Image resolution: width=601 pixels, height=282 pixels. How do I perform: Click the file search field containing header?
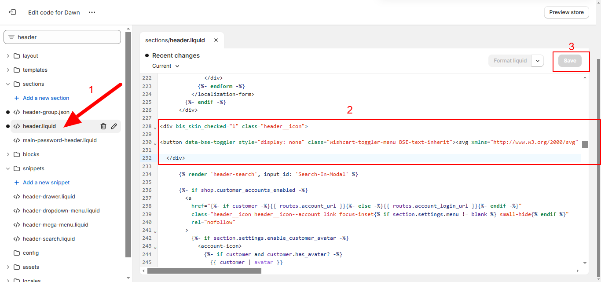pyautogui.click(x=66, y=37)
